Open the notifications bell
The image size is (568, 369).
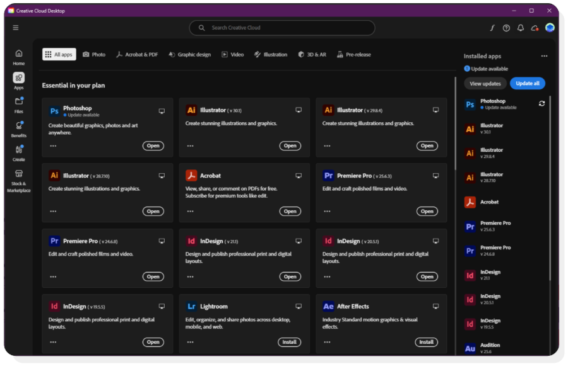pos(519,28)
